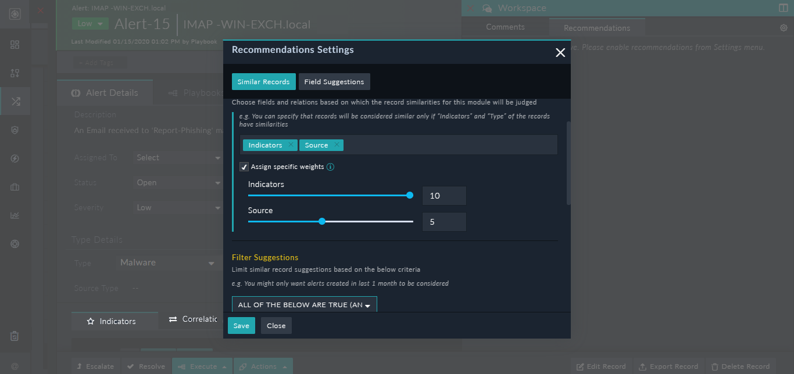Save the recommendations settings
This screenshot has height=374, width=794.
[x=241, y=326]
